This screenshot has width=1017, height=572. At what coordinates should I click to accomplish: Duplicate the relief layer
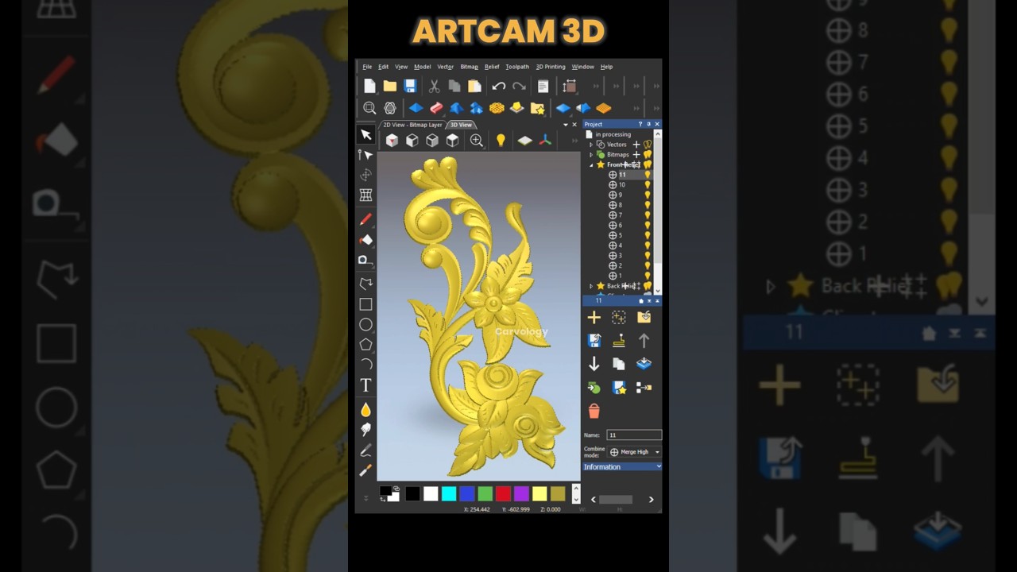(618, 364)
